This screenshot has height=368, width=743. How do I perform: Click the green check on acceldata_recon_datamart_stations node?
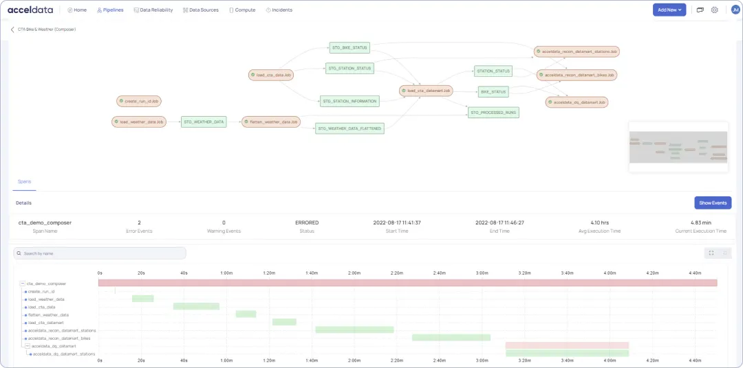(x=539, y=51)
